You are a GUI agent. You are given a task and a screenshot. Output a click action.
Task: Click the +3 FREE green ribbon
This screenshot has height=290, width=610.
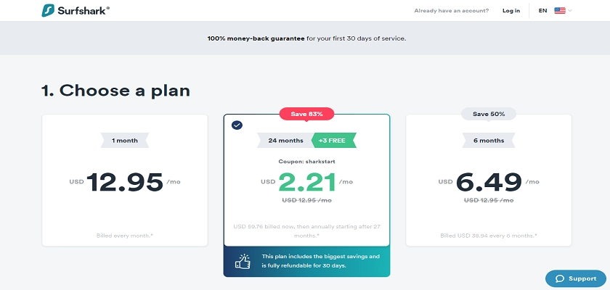pyautogui.click(x=334, y=141)
